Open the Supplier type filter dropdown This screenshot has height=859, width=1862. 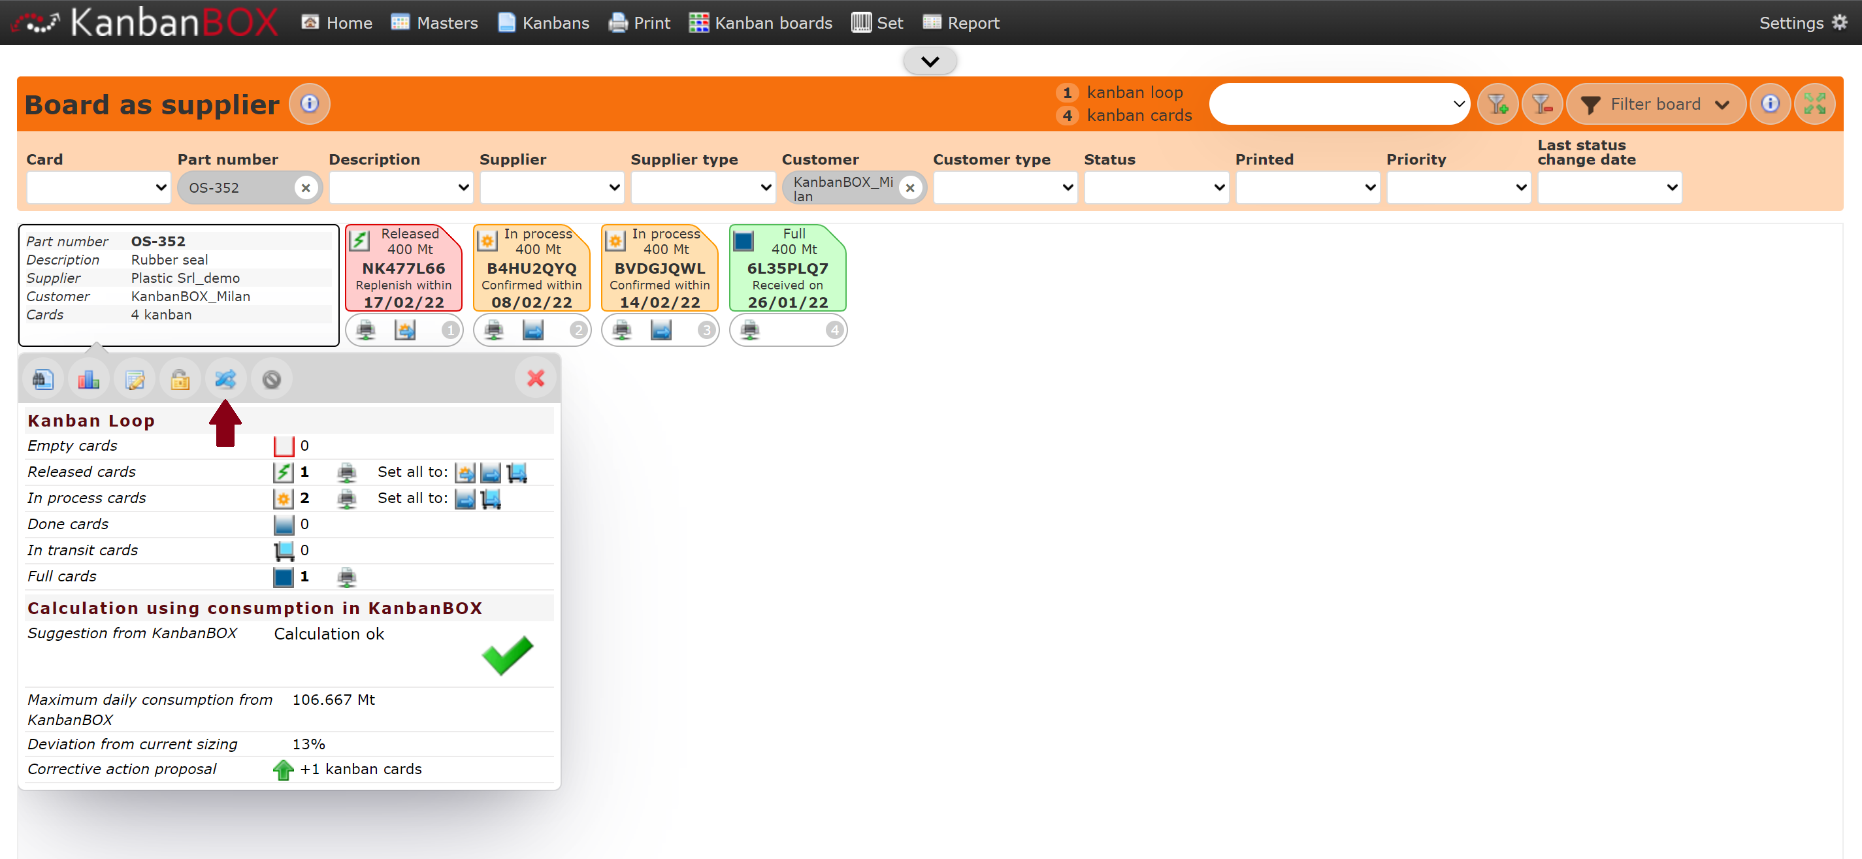[x=702, y=188]
